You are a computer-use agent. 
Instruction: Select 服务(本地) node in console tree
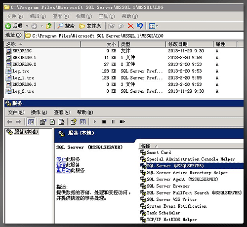(26, 132)
